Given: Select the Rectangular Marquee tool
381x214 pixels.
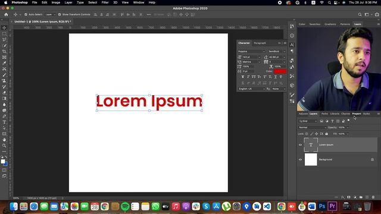Looking at the screenshot, I should click(x=4, y=34).
